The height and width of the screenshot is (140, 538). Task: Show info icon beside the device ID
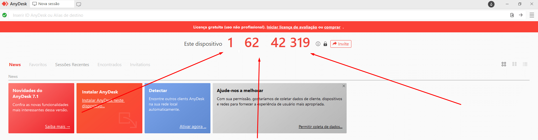pyautogui.click(x=318, y=44)
